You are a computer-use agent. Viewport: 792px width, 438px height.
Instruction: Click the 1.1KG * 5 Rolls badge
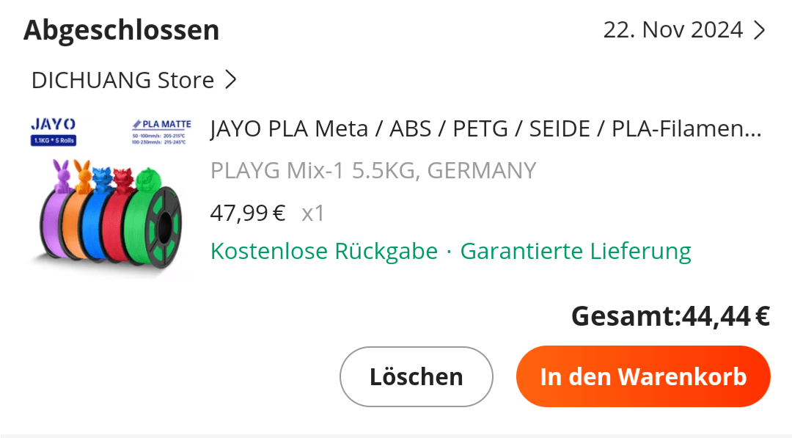pyautogui.click(x=54, y=139)
